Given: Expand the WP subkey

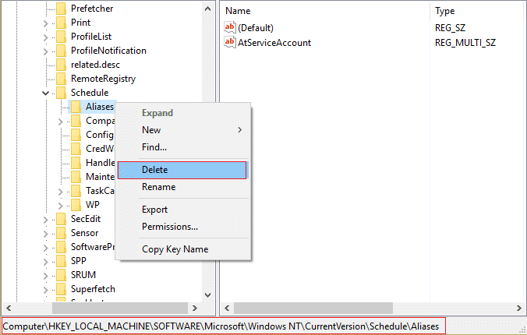Looking at the screenshot, I should click(x=61, y=206).
